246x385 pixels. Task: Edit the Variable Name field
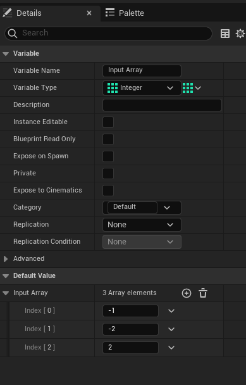pos(142,71)
